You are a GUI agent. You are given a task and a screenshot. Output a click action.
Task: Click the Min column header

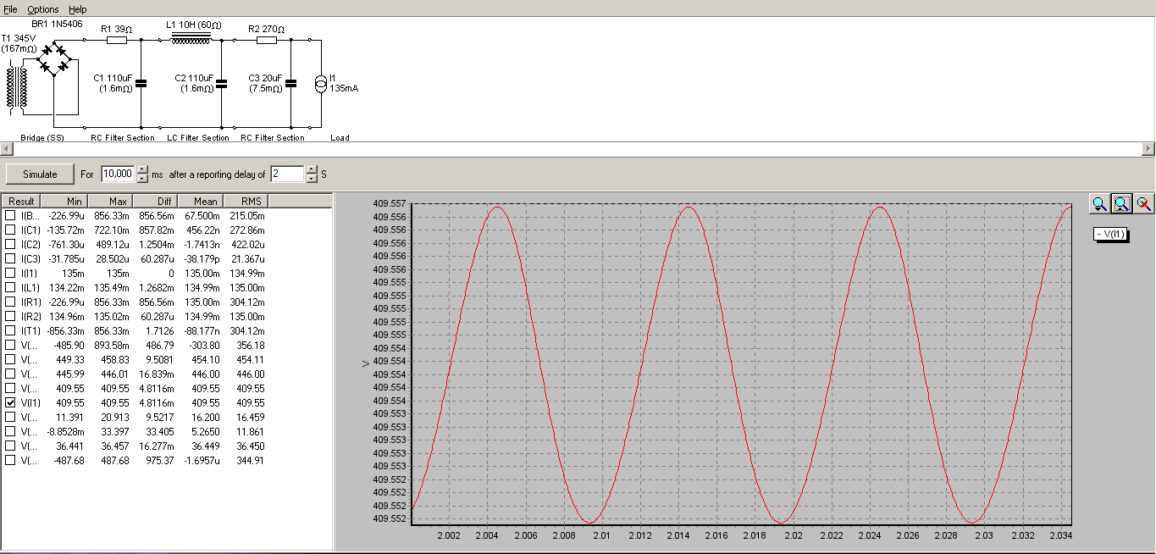click(64, 201)
